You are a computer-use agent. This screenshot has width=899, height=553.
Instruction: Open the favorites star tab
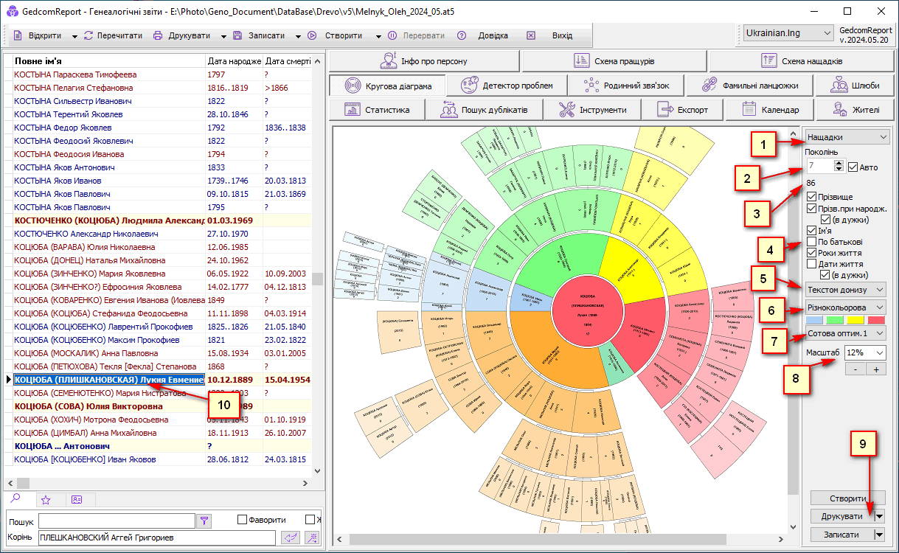pyautogui.click(x=46, y=499)
